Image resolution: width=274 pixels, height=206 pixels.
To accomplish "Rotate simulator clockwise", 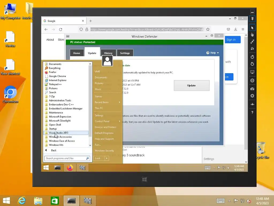I will (252, 57).
